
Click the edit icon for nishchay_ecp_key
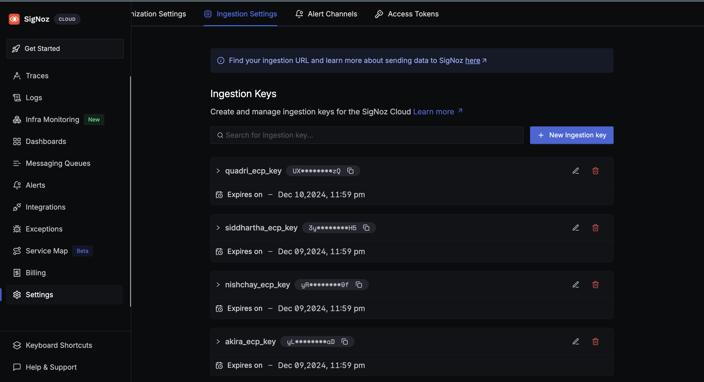click(x=576, y=284)
